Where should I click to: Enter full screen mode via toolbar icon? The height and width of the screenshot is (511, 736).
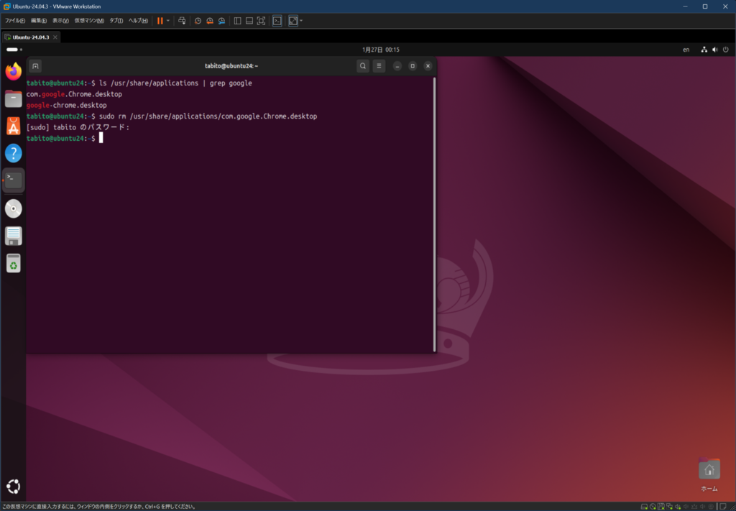tap(261, 21)
